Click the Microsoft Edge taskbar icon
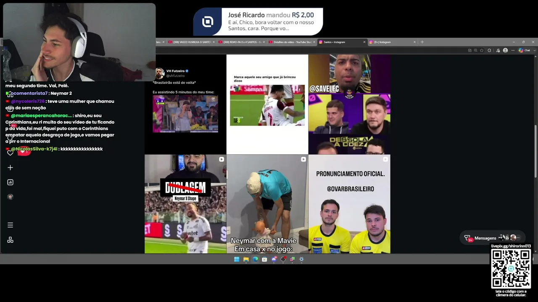Screen dimensions: 538x302 coord(255,259)
